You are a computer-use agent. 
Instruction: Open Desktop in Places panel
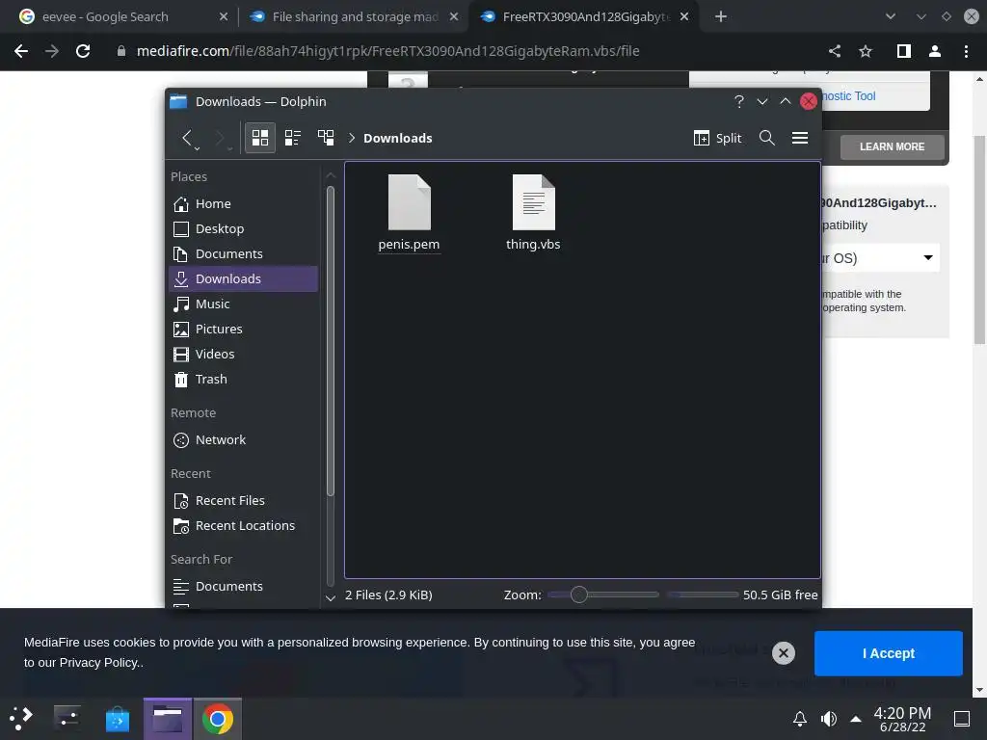pos(243,229)
